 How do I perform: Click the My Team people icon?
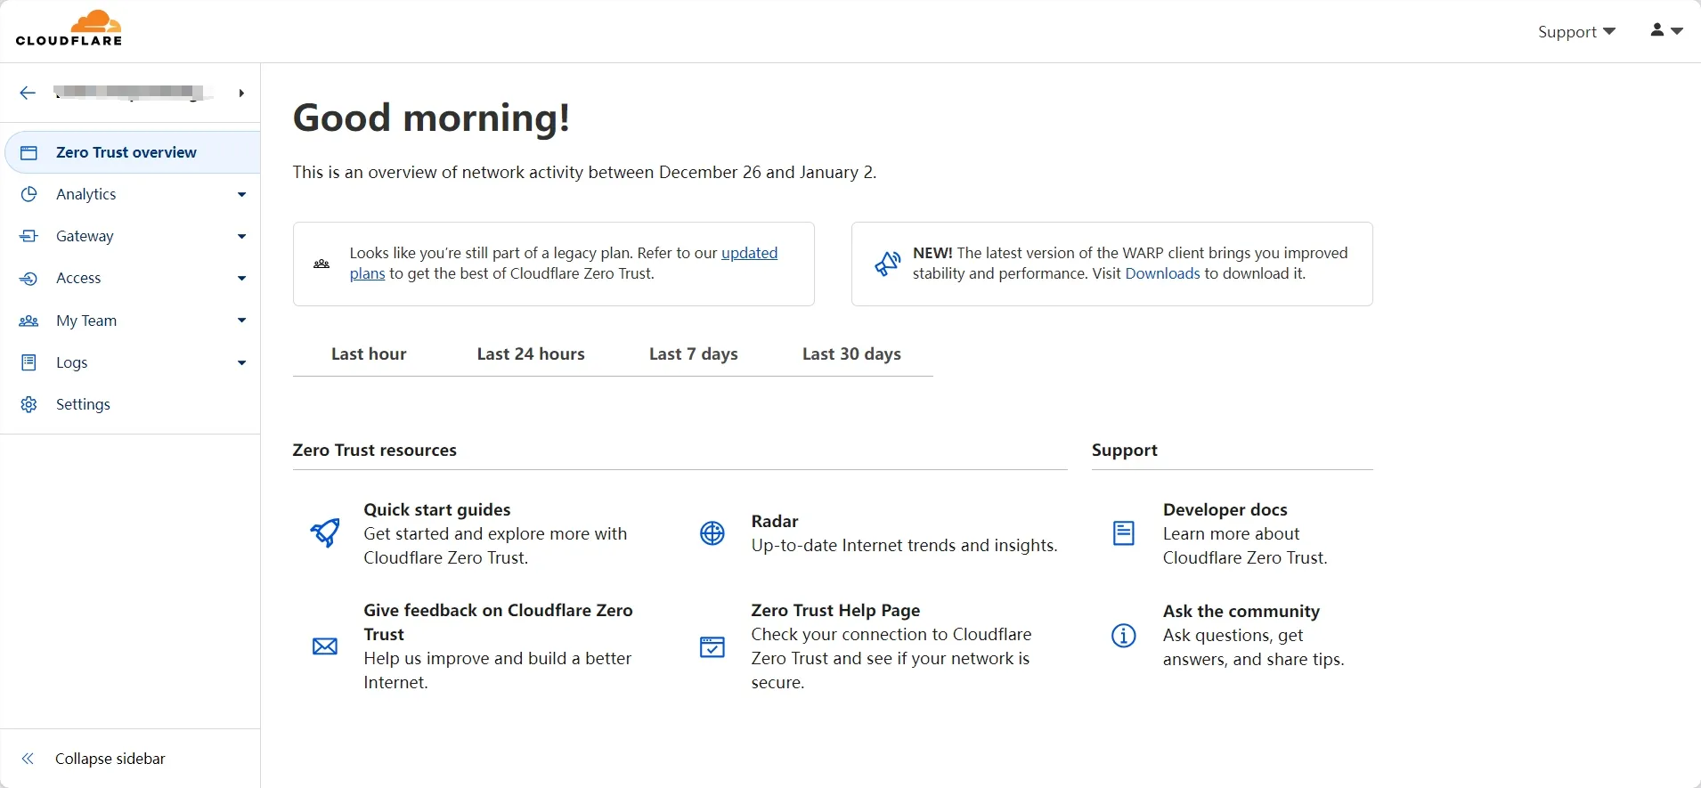click(x=28, y=321)
